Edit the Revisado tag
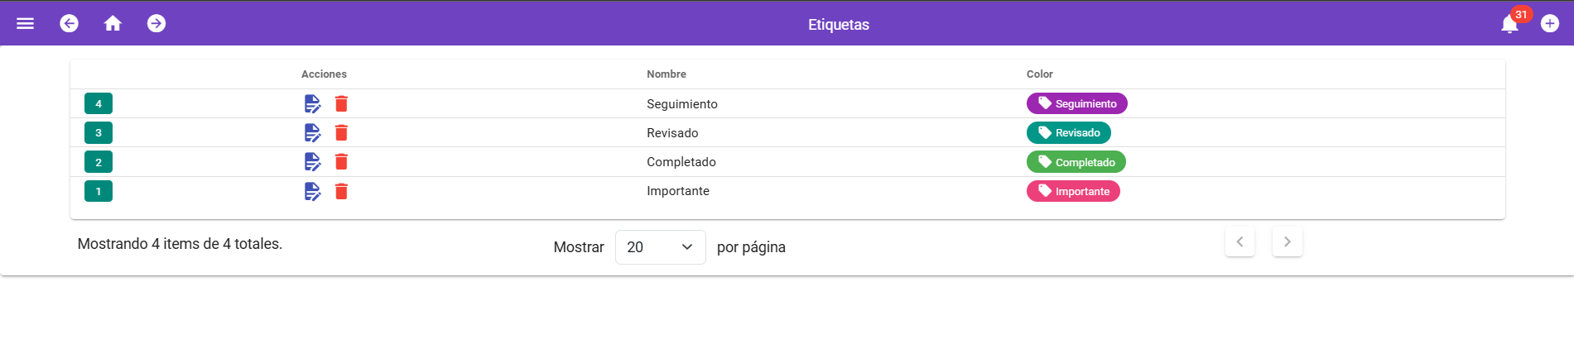 tap(312, 132)
